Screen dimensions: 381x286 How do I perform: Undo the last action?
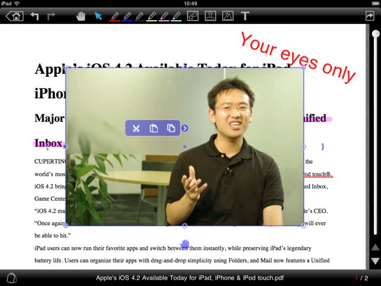tap(35, 16)
